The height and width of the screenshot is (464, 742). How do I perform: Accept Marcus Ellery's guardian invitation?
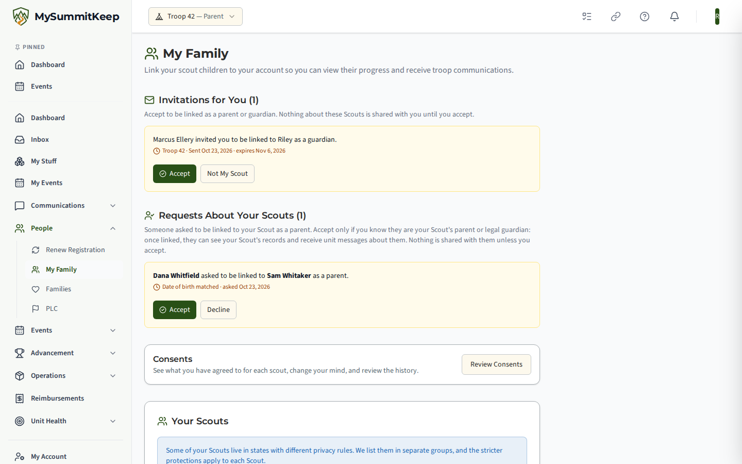pyautogui.click(x=175, y=174)
